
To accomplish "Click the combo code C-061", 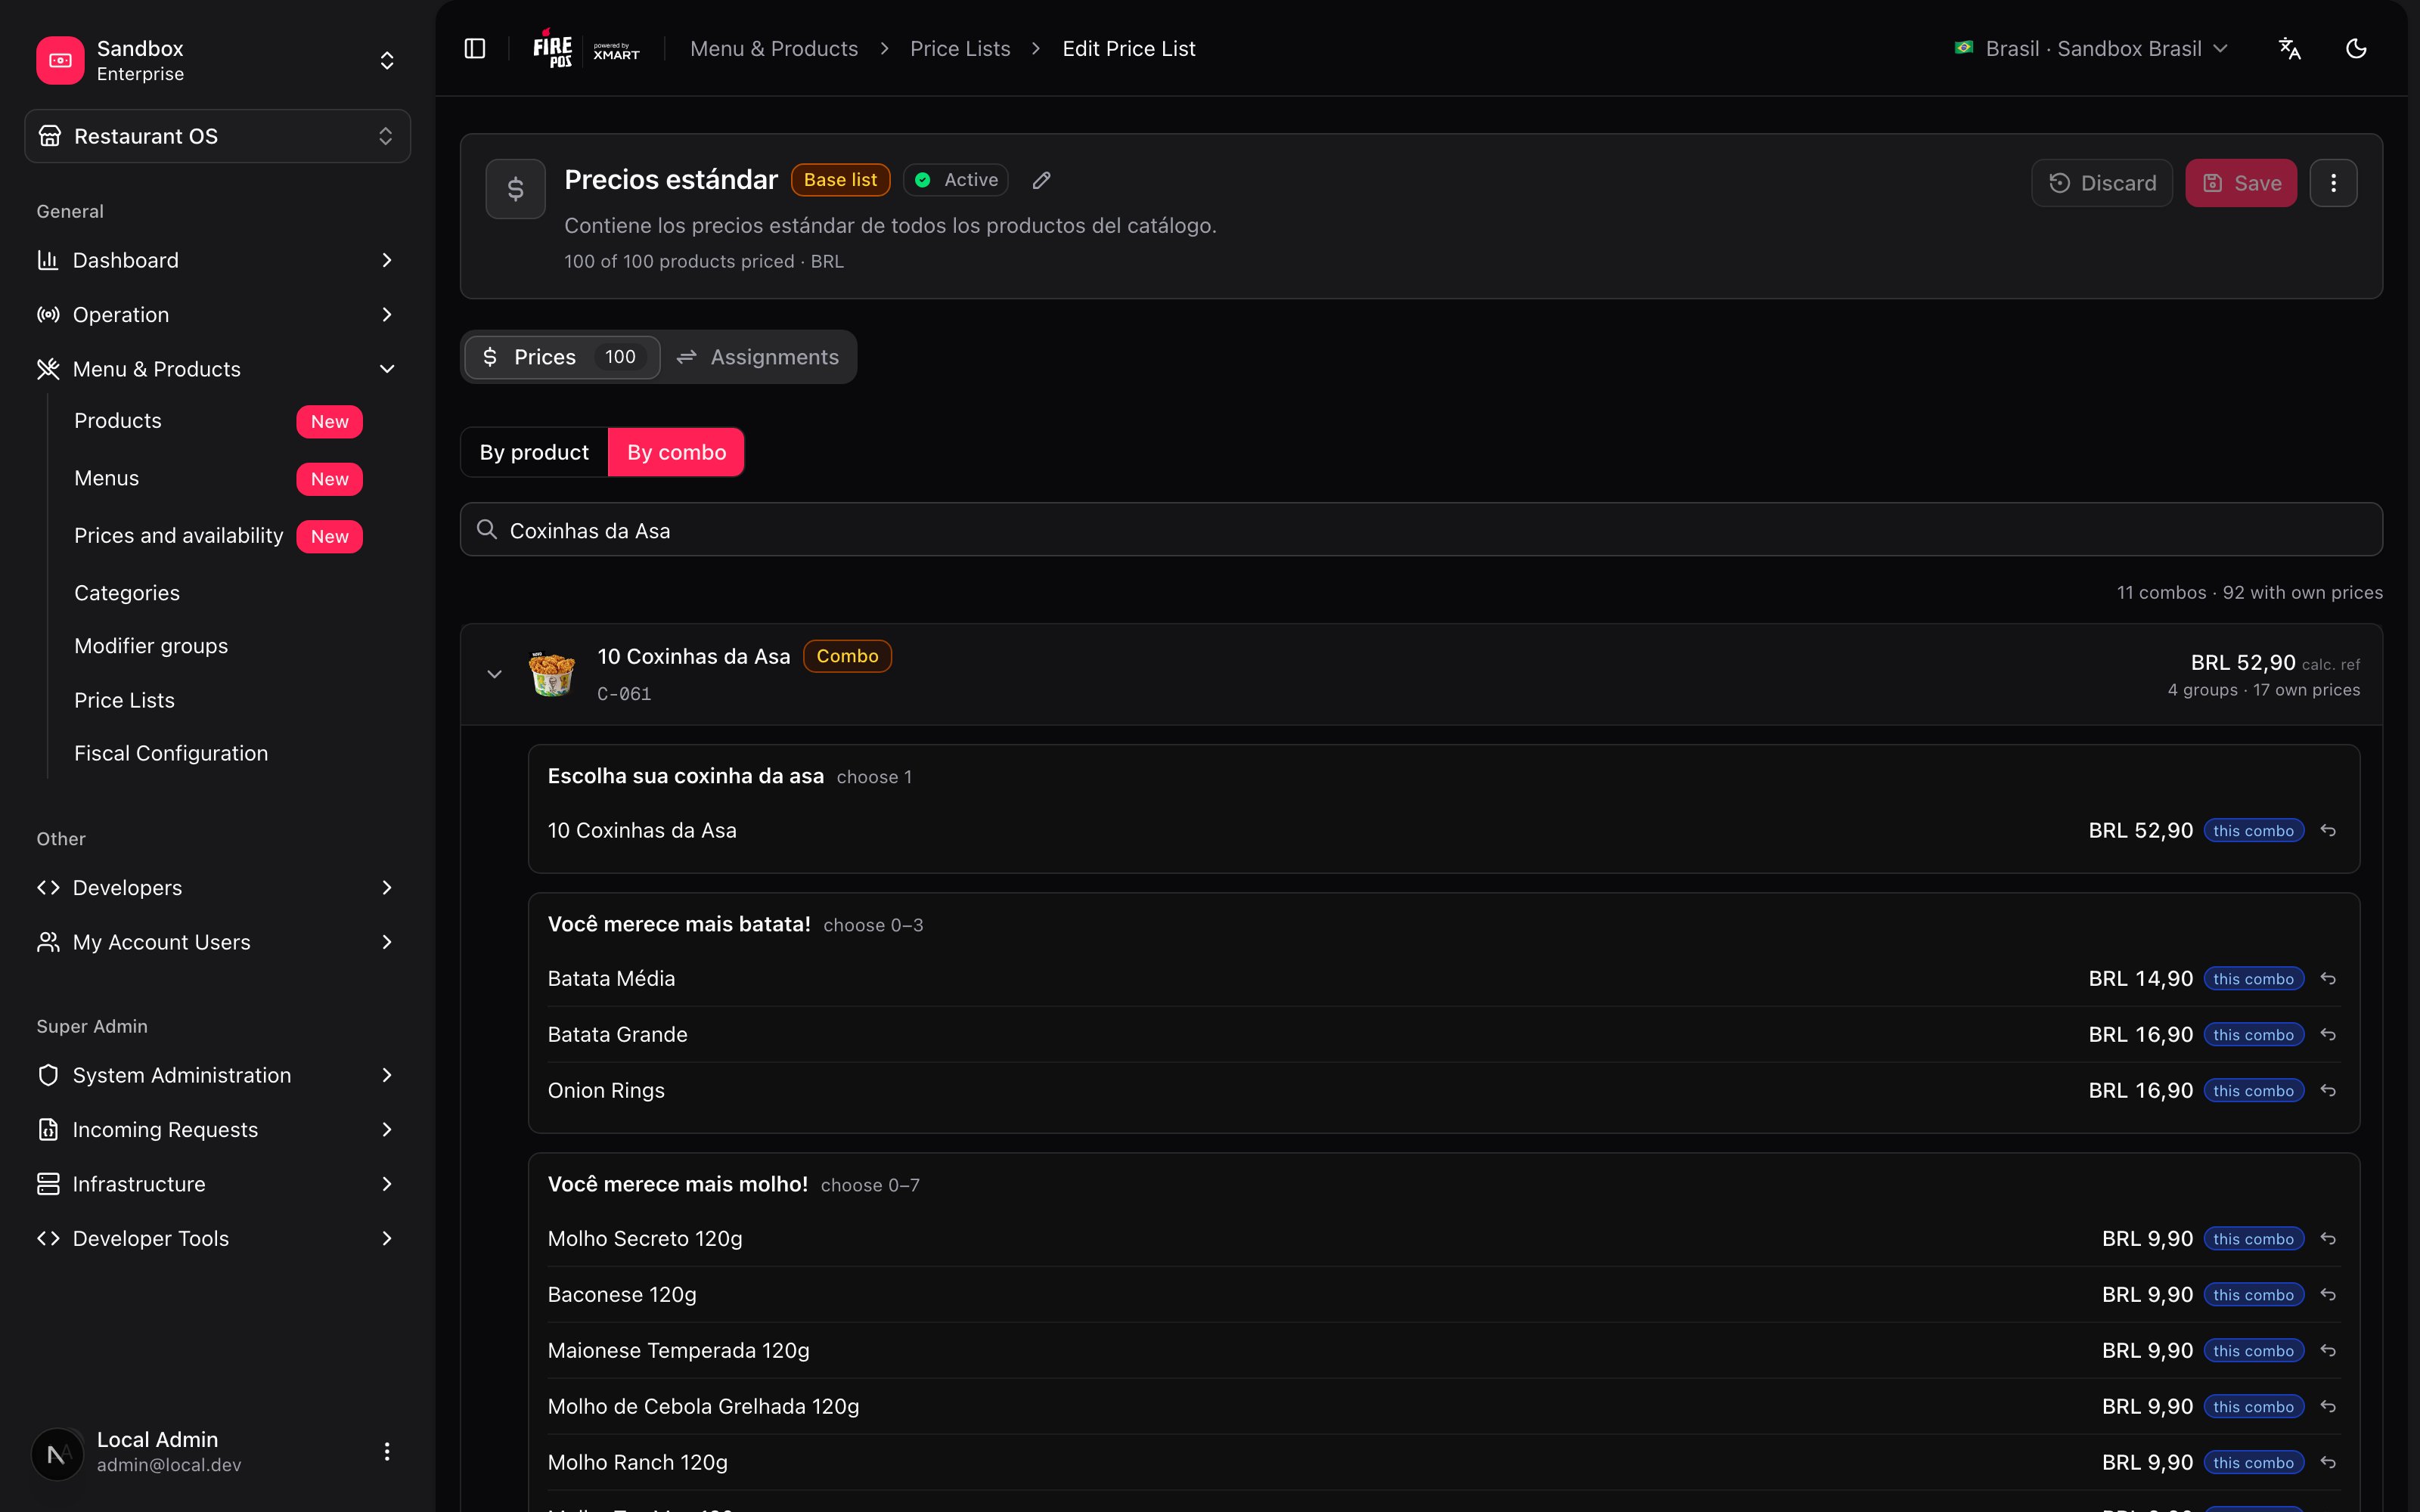I will tap(624, 694).
